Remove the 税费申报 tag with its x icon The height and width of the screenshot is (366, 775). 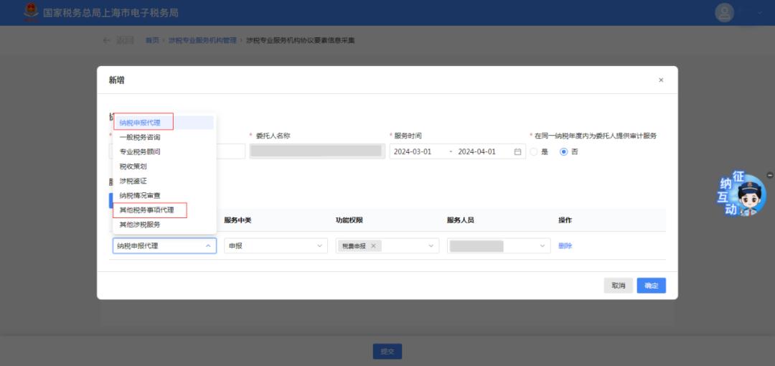(x=373, y=246)
